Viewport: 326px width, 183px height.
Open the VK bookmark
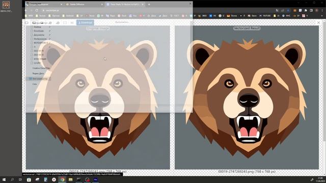pos(212,16)
